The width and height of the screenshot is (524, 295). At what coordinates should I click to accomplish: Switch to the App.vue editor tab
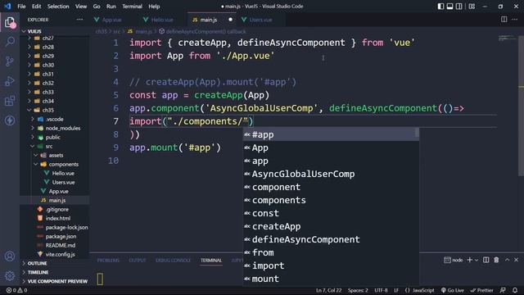[111, 20]
